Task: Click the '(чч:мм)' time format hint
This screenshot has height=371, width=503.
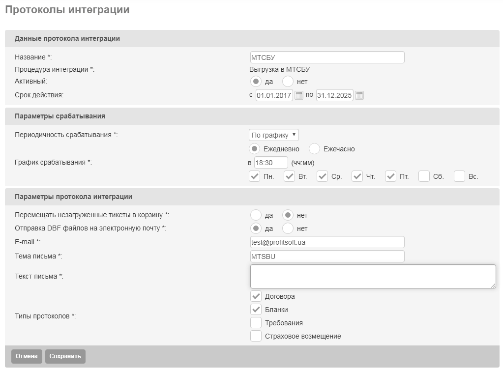Action: [x=303, y=163]
